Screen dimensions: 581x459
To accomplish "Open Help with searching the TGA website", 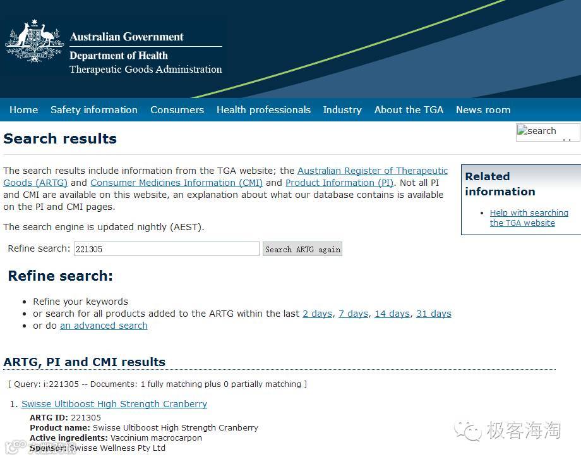I will tap(529, 218).
